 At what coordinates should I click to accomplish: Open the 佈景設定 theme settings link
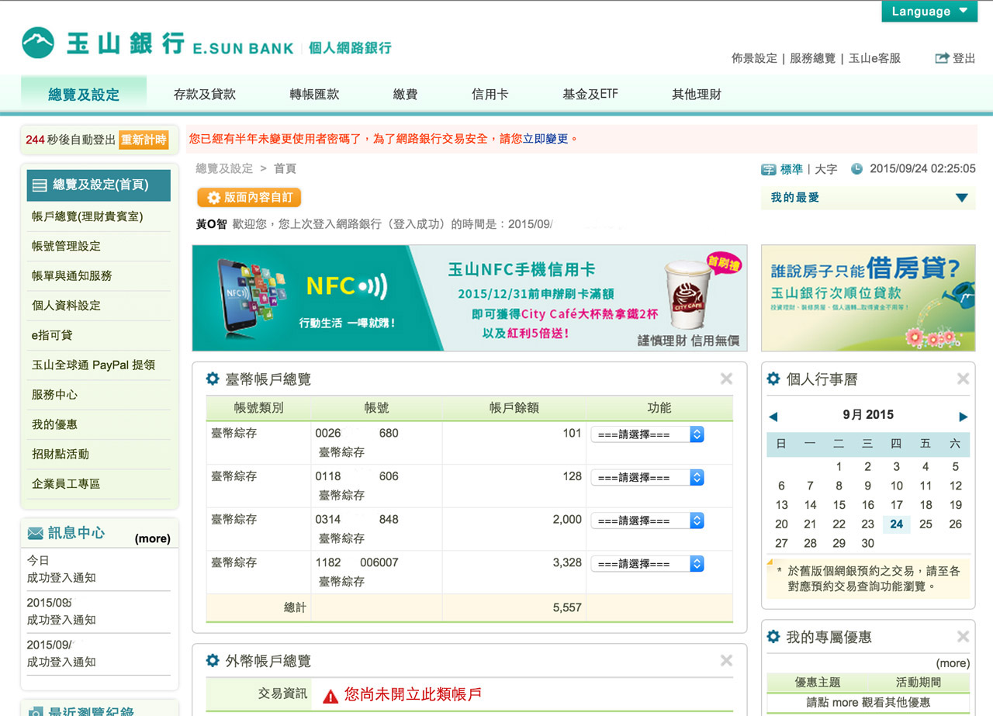754,58
